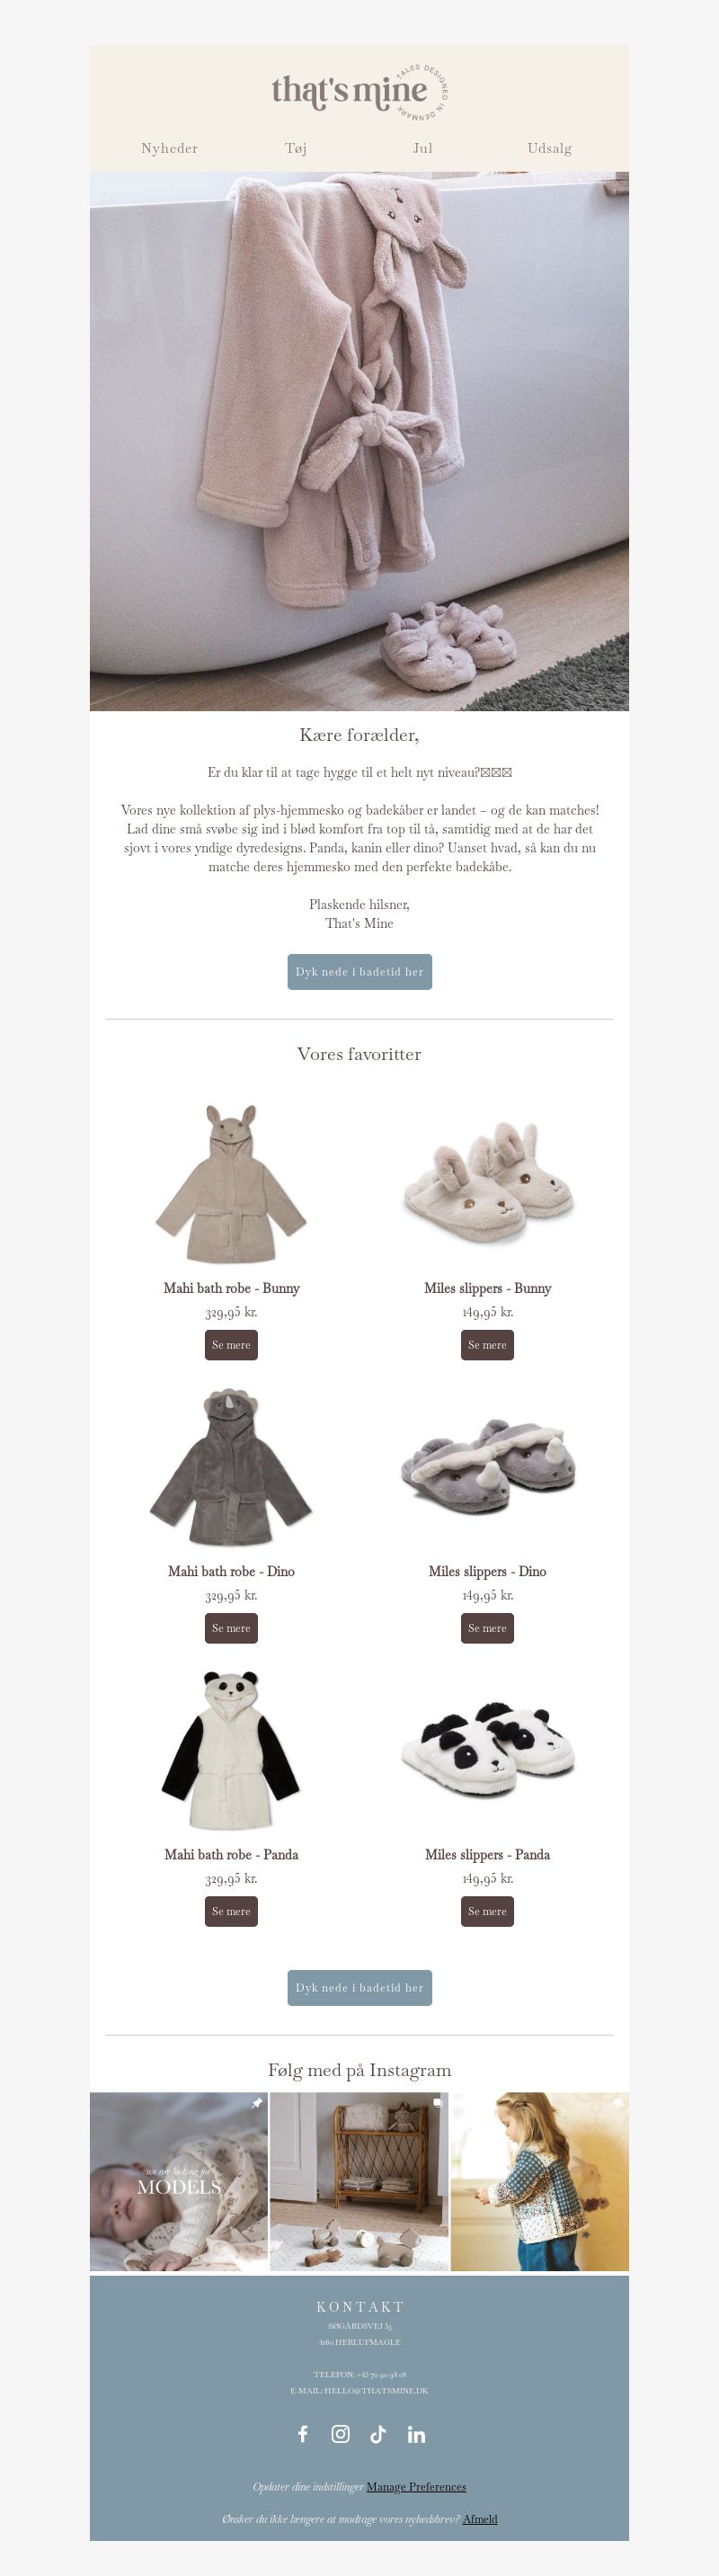Viewport: 719px width, 2576px height.
Task: Open the LinkedIn icon in the footer
Action: [x=416, y=2434]
